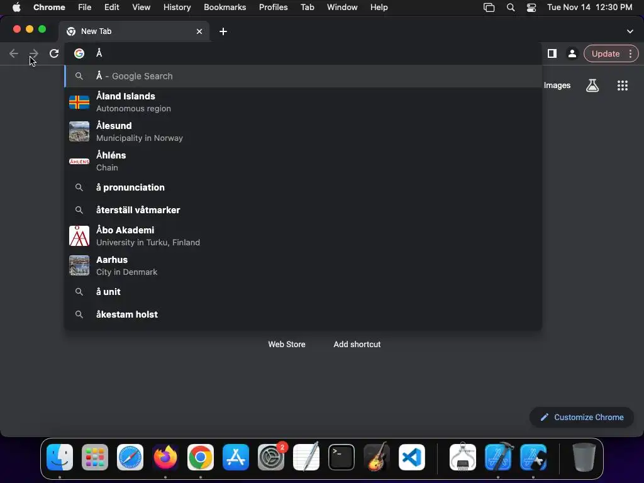Image resolution: width=644 pixels, height=483 pixels.
Task: Open Visual Studio Code from Dock
Action: click(411, 457)
